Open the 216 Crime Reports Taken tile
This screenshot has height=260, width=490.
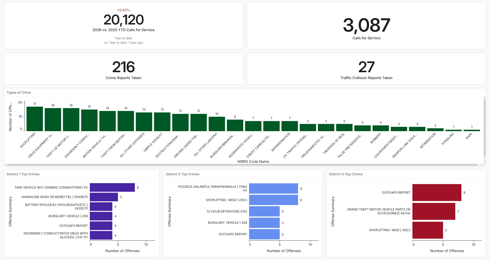(x=124, y=67)
